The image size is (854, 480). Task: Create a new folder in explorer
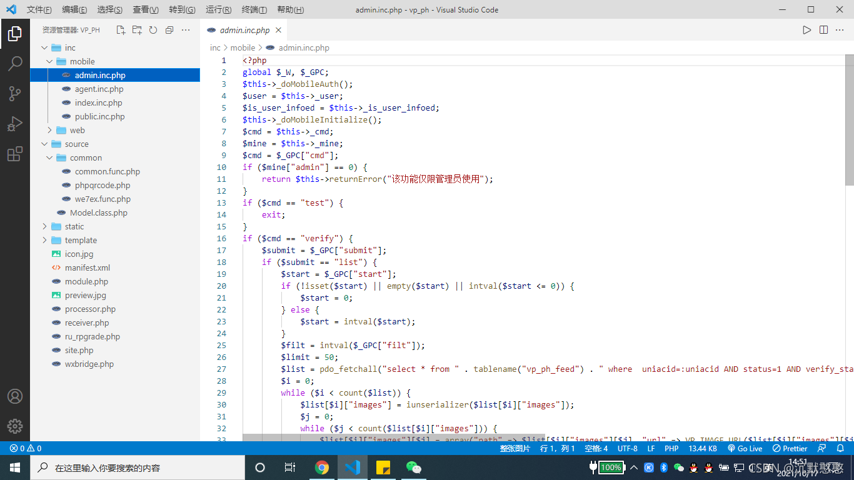coord(137,30)
